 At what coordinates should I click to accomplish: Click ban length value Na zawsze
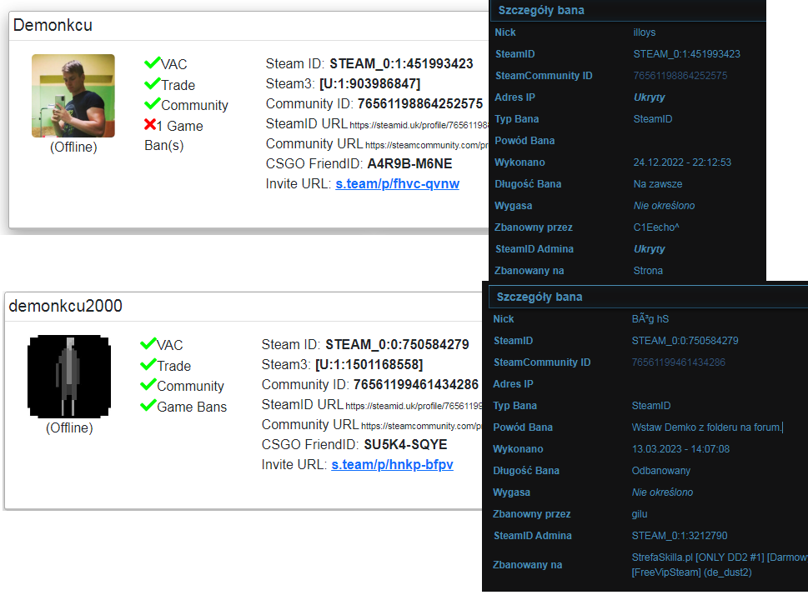[x=658, y=184]
